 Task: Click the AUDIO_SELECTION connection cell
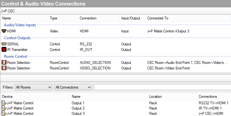coord(95,63)
